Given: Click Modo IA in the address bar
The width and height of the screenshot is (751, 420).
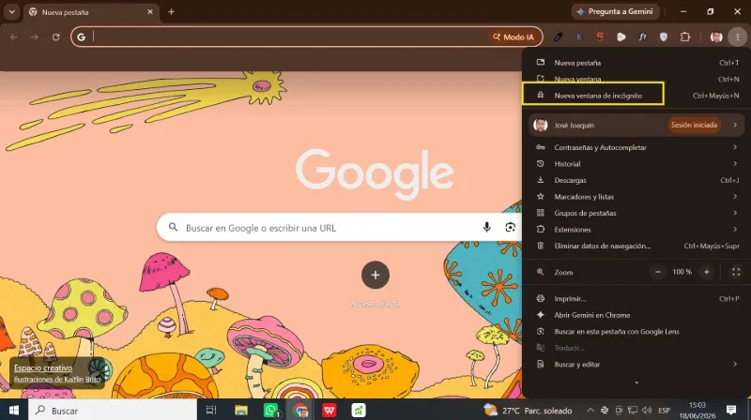Looking at the screenshot, I should [513, 37].
